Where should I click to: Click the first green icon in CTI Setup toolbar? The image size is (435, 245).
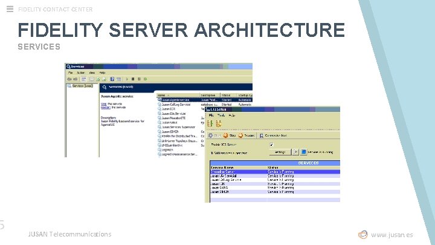click(x=210, y=123)
